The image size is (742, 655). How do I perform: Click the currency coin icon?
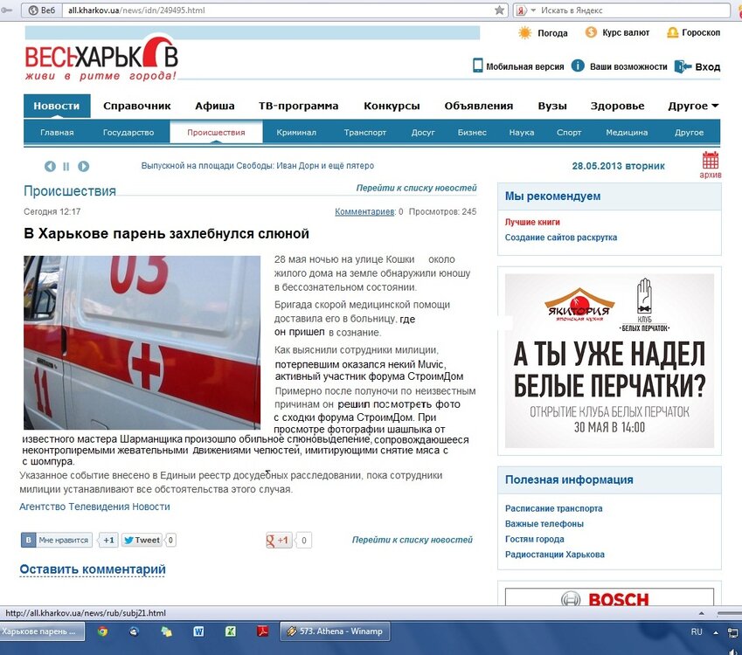click(591, 32)
